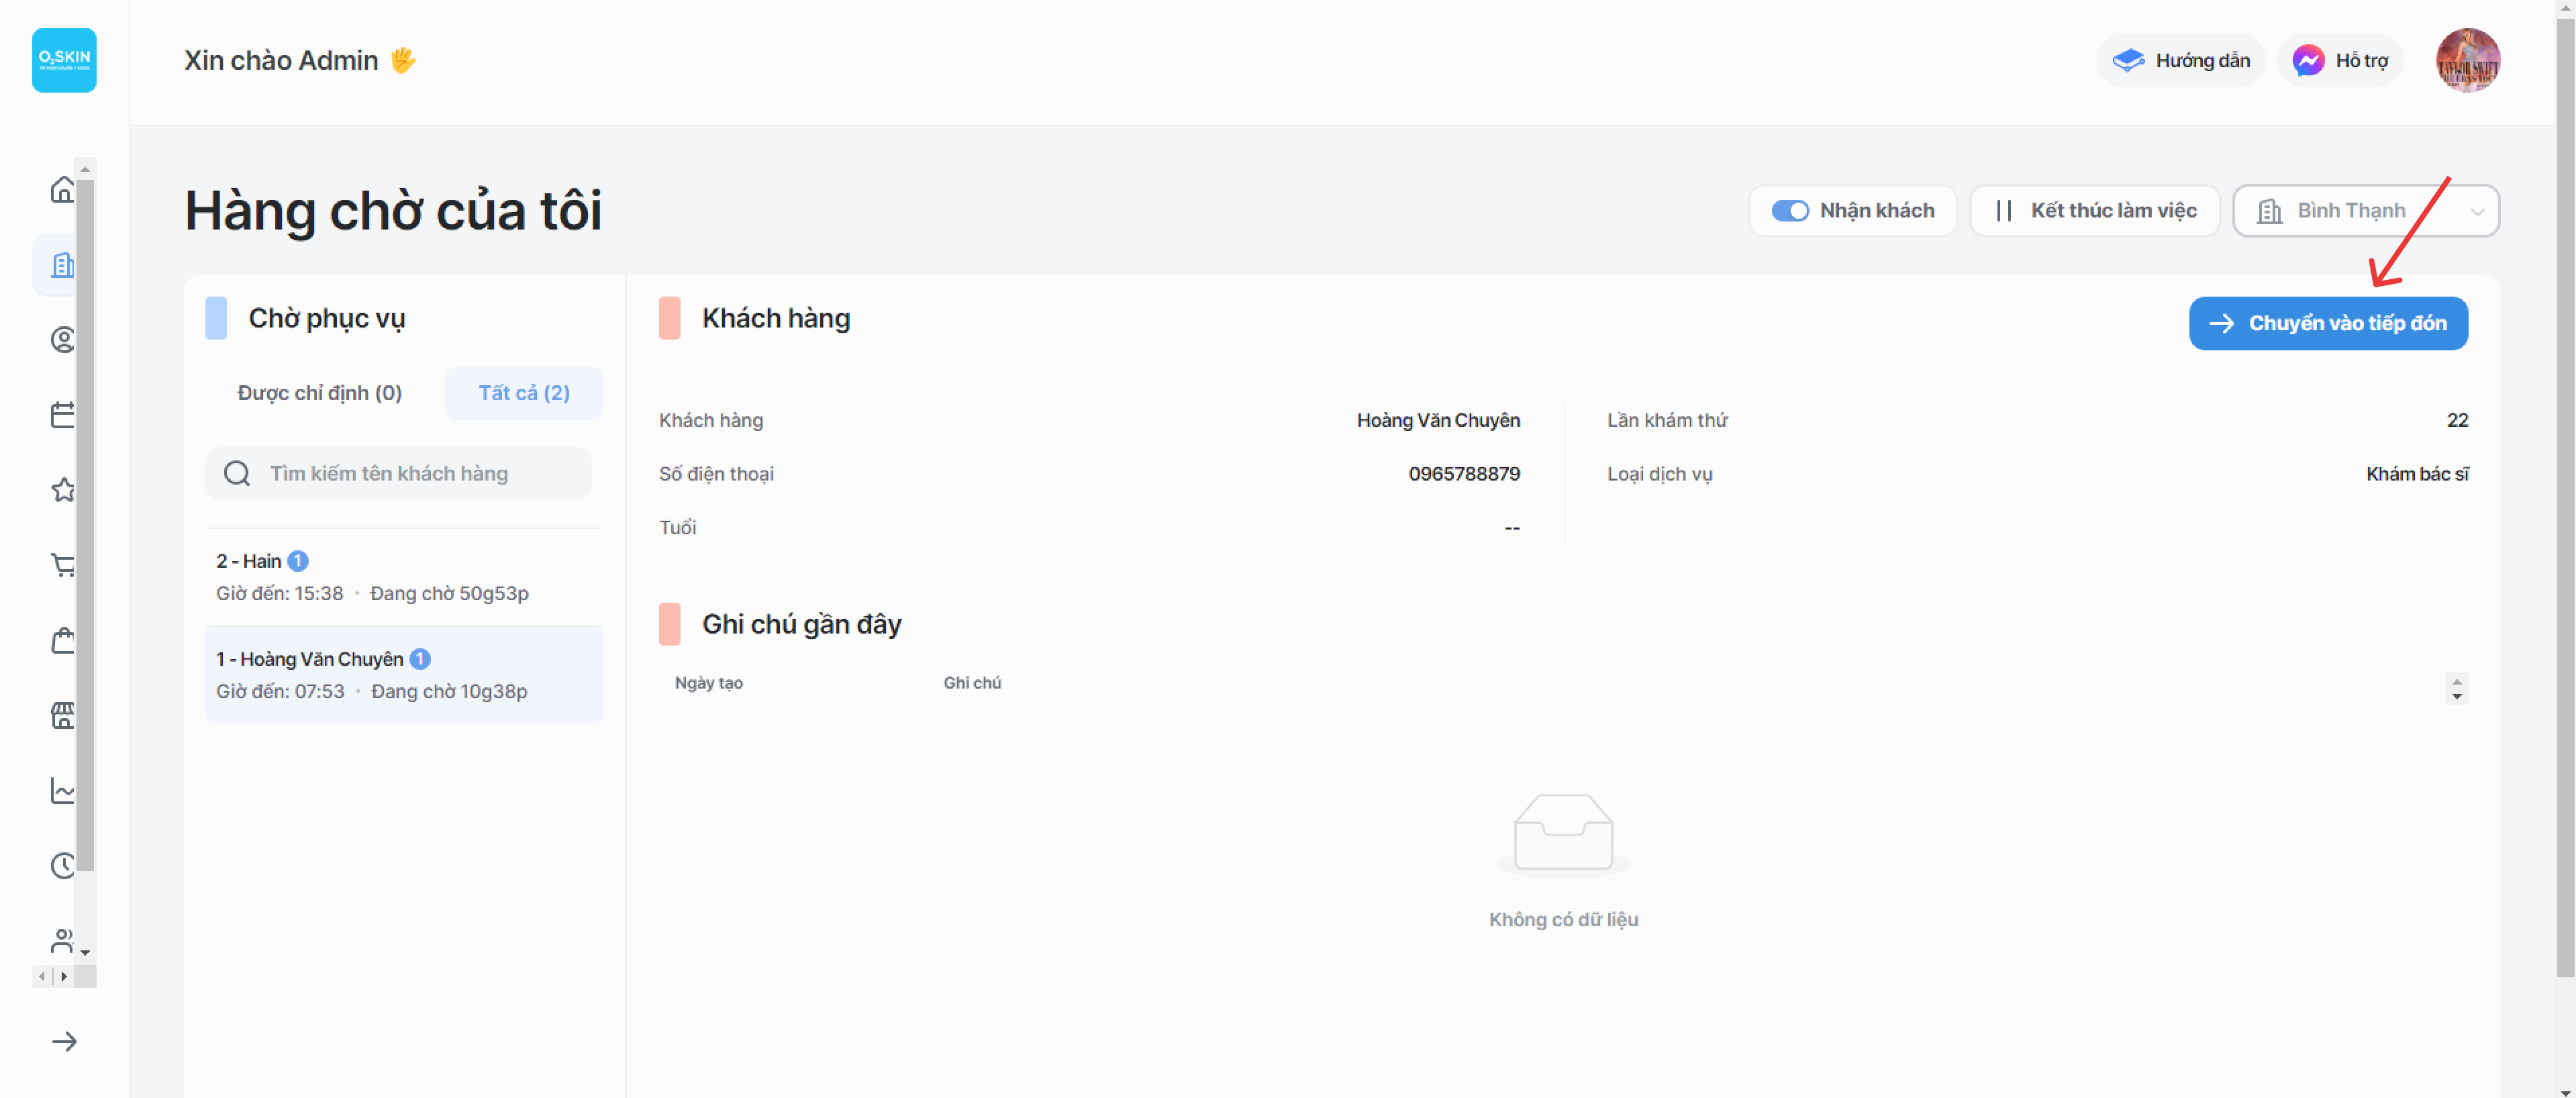
Task: Switch to Được chỉ định (0) tab
Action: click(x=319, y=393)
